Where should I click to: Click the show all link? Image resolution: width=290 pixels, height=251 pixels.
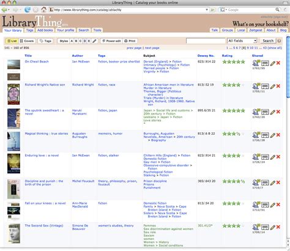pos(275,48)
